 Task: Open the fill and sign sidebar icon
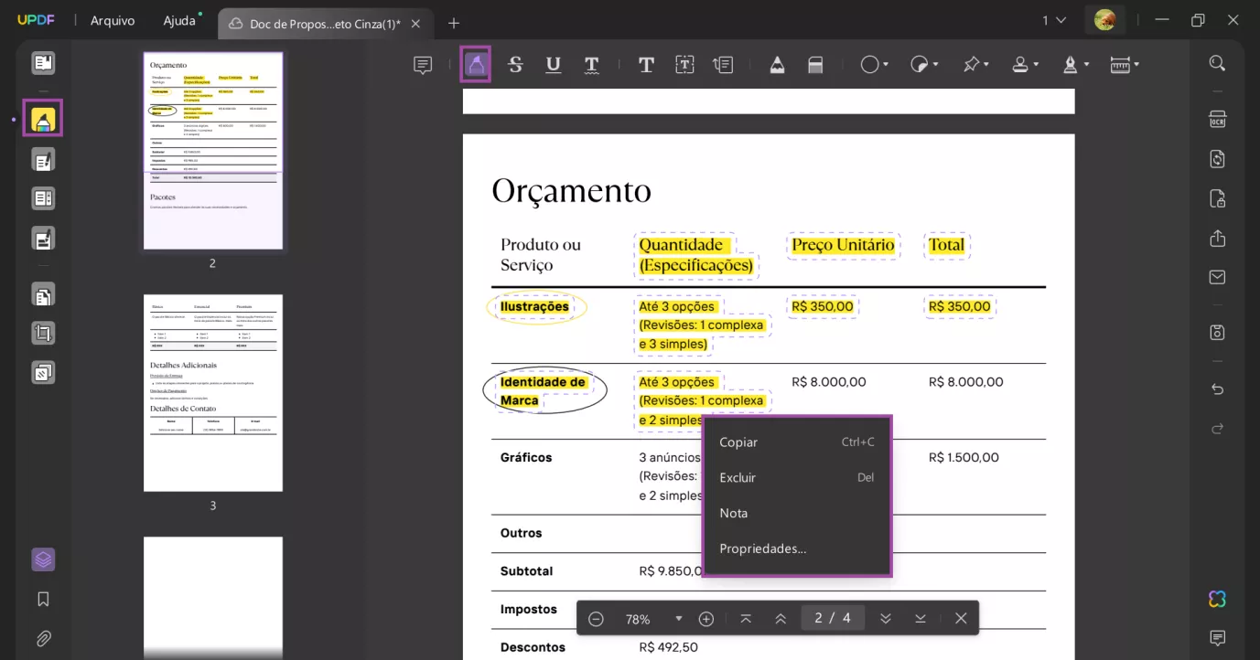click(x=43, y=239)
